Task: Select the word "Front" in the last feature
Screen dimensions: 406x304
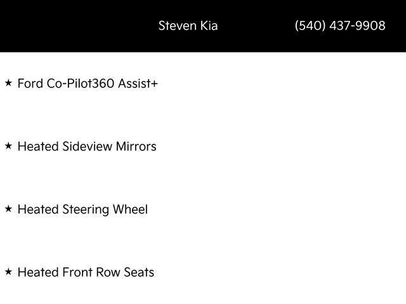Action: tap(77, 272)
